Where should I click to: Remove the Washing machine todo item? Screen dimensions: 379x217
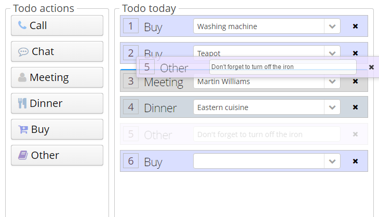coord(355,26)
